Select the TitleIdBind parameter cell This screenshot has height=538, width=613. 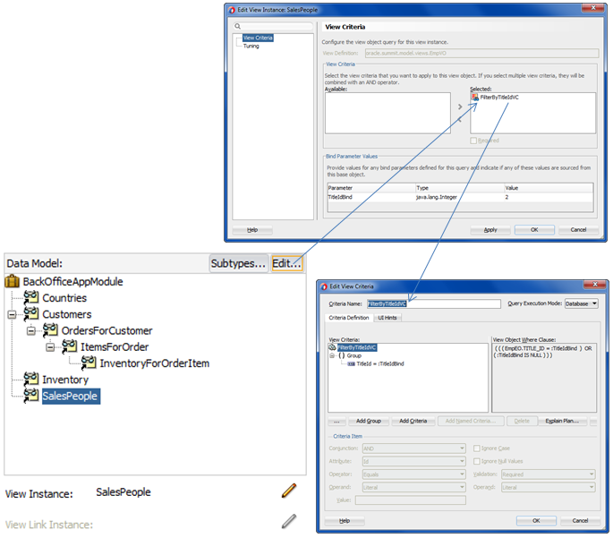[371, 197]
